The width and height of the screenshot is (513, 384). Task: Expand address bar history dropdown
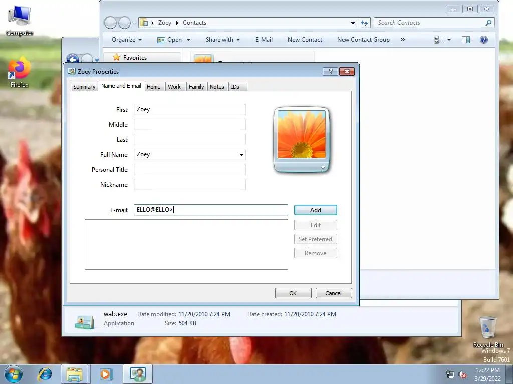353,23
